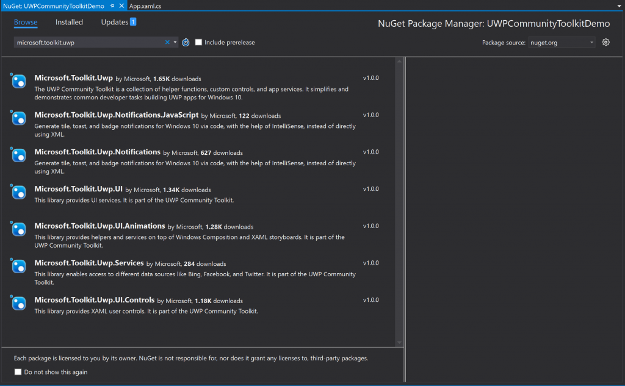Image resolution: width=625 pixels, height=386 pixels.
Task: Switch to the Browse tab
Action: coord(26,23)
